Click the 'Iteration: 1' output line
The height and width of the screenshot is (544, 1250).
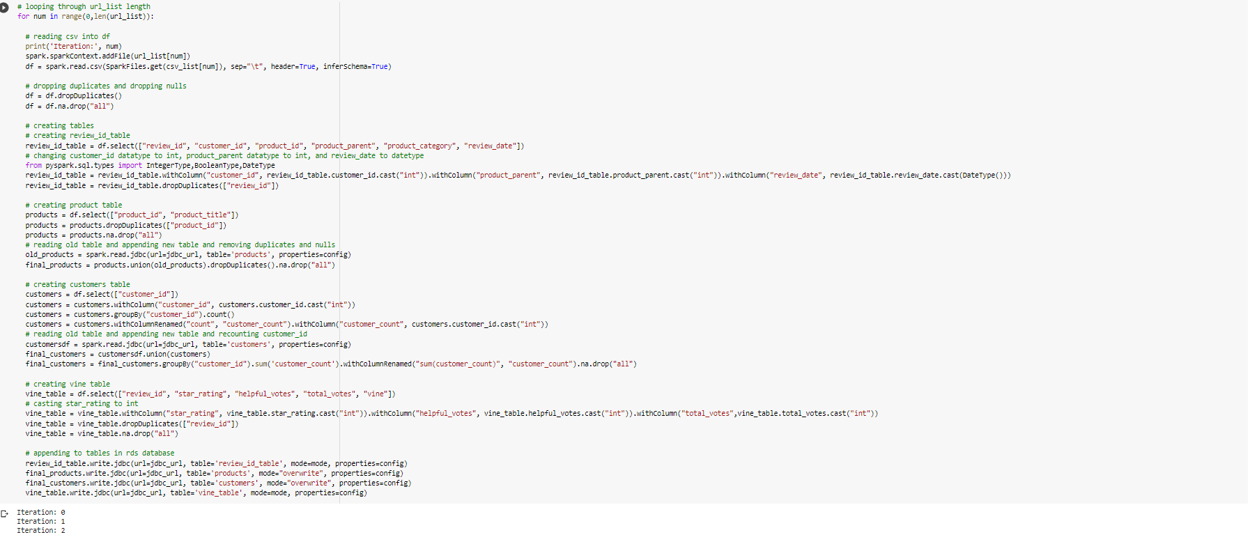(41, 522)
